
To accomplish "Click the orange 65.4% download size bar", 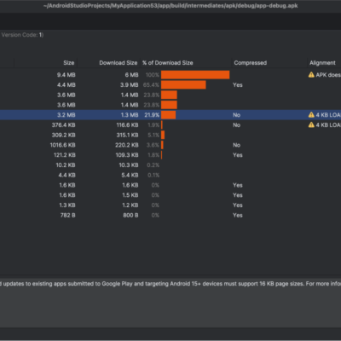I will coord(183,84).
